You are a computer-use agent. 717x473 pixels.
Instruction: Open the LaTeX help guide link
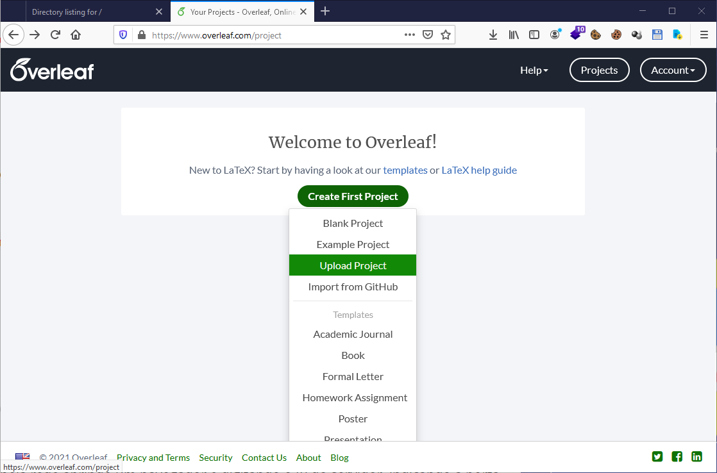tap(479, 170)
